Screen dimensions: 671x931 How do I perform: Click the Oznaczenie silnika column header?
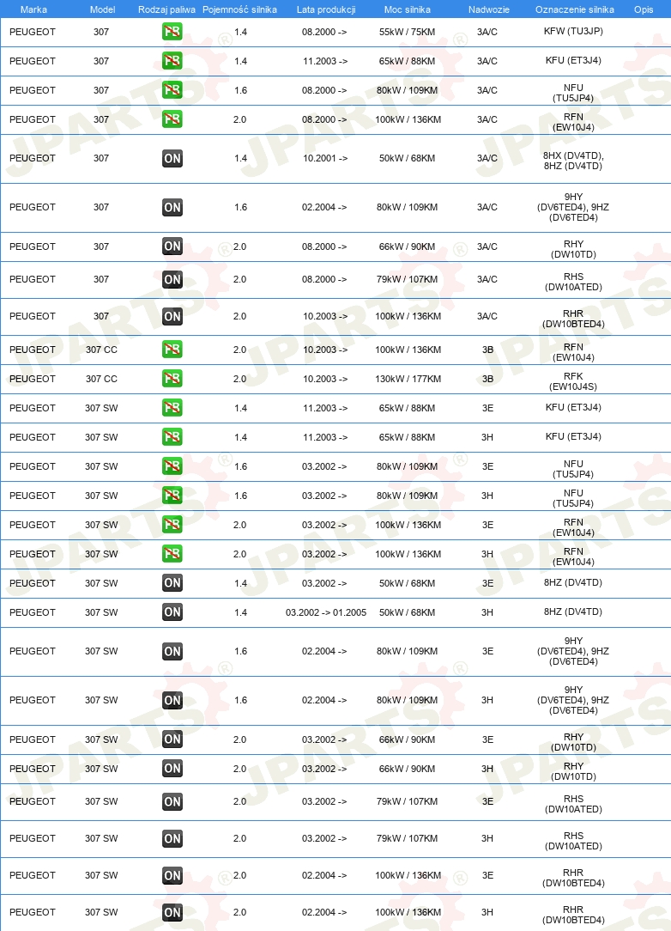point(574,9)
